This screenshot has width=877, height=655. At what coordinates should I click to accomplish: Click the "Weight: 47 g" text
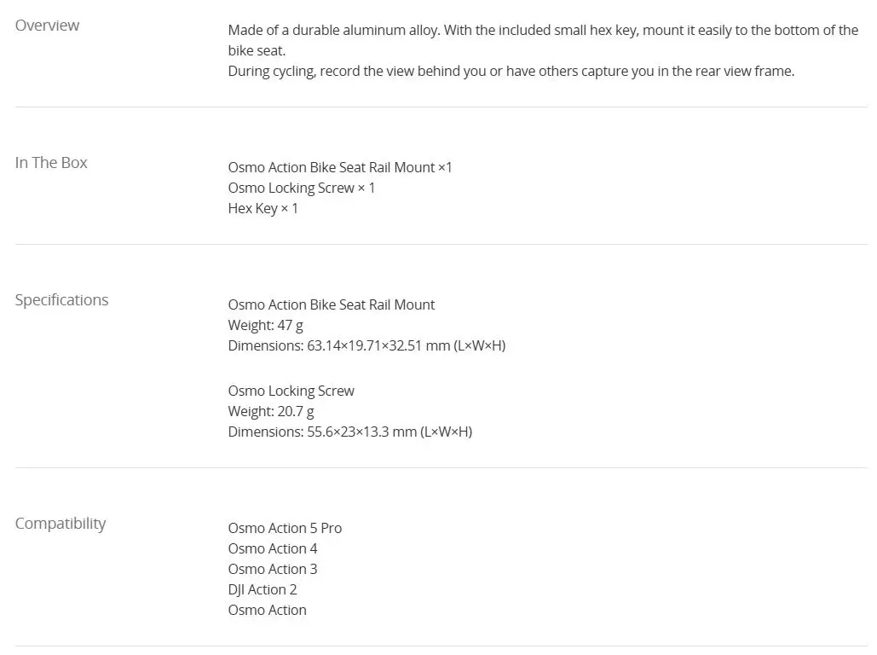[x=265, y=326]
